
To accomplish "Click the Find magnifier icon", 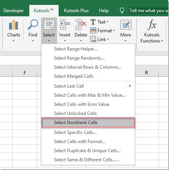I will click(33, 25).
